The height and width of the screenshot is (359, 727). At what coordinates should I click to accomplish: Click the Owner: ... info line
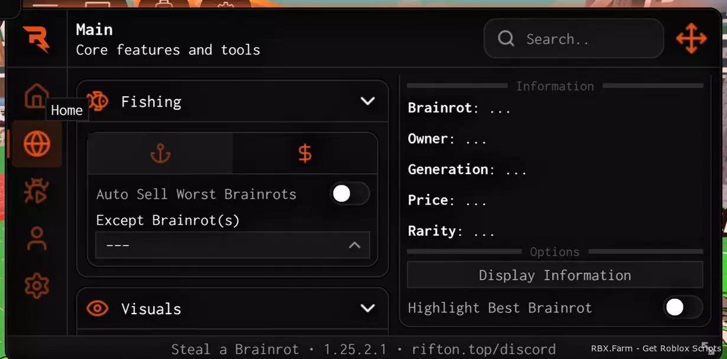coord(447,139)
